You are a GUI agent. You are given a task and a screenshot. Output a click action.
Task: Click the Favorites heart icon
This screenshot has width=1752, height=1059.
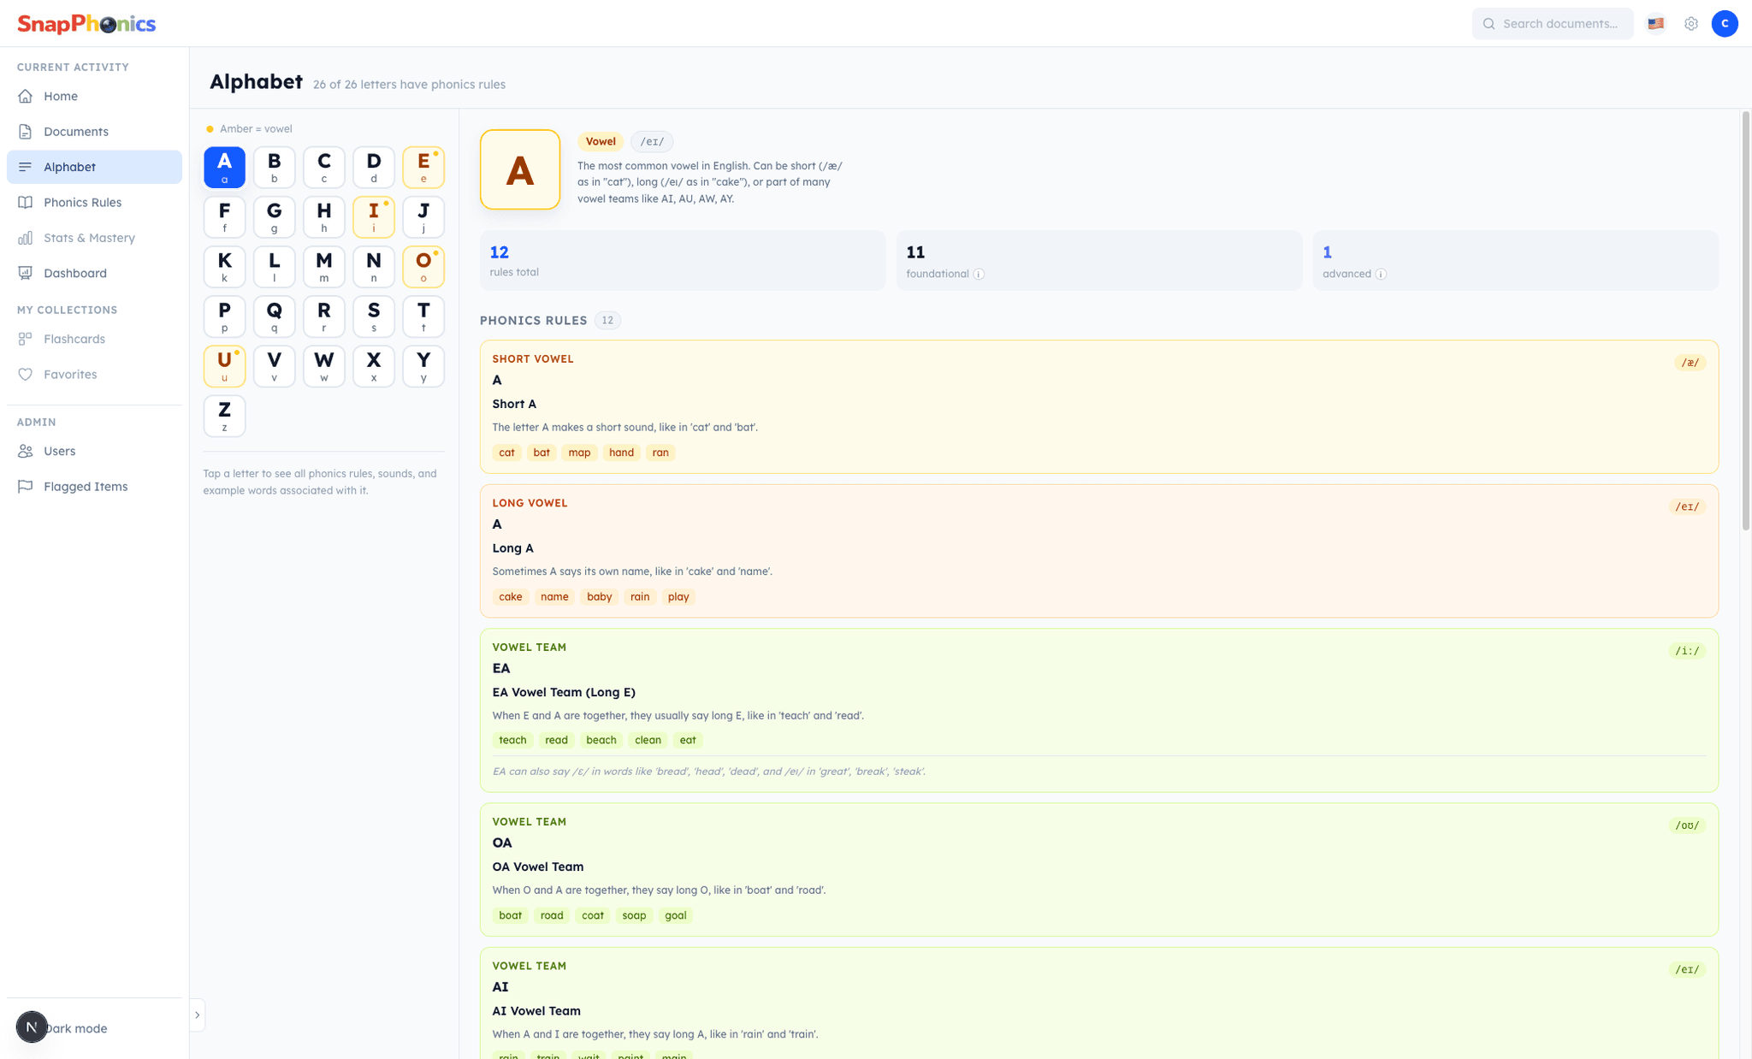[x=26, y=375]
